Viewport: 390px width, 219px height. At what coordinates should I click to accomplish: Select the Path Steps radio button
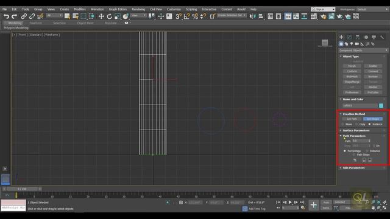(x=354, y=155)
